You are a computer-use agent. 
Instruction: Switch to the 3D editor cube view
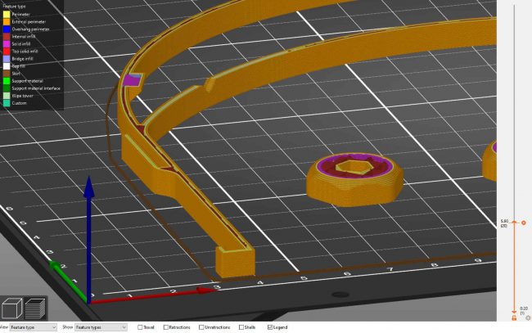pos(13,308)
